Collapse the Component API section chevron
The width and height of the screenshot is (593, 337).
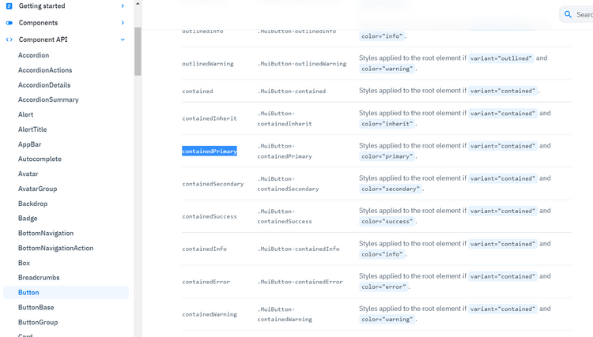(x=123, y=39)
